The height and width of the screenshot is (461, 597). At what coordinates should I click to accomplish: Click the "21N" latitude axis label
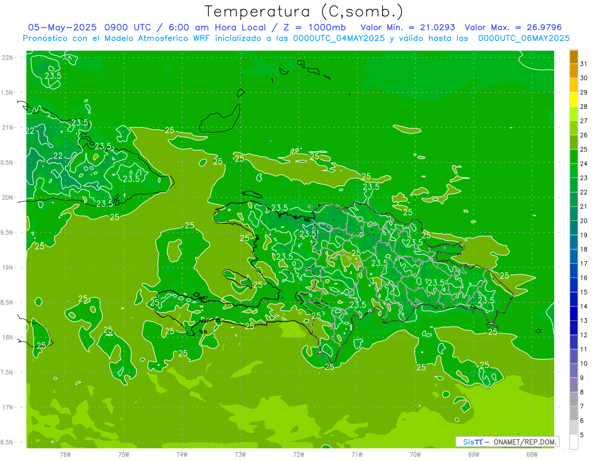[7, 127]
